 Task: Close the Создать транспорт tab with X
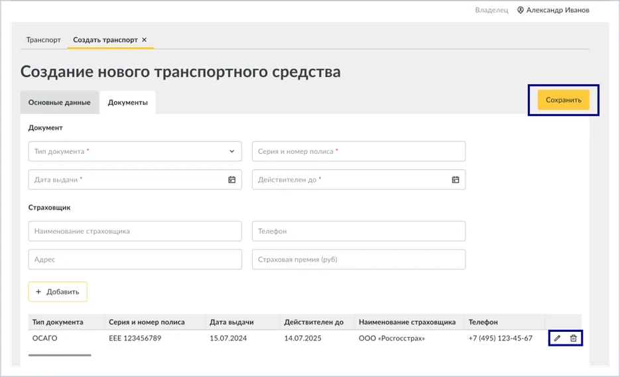[145, 40]
